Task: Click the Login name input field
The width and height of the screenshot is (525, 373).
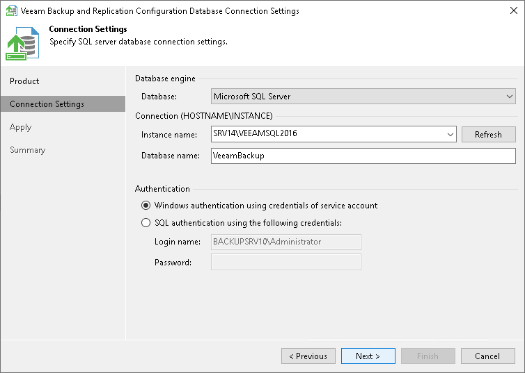Action: coord(286,242)
